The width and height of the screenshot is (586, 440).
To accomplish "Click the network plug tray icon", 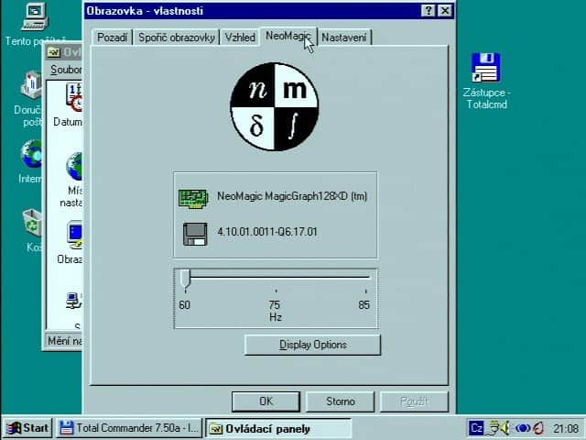I will (494, 428).
